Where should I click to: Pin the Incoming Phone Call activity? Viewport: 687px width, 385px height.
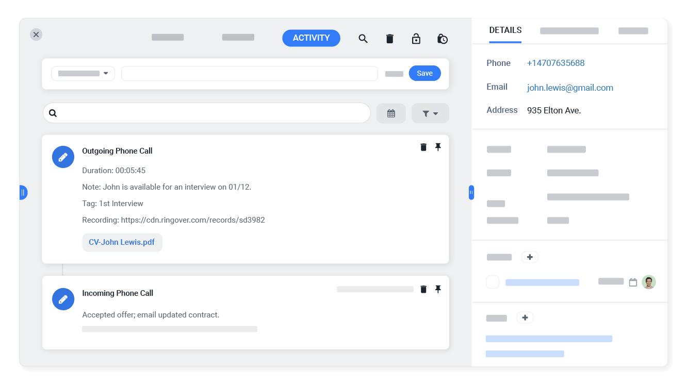tap(438, 289)
